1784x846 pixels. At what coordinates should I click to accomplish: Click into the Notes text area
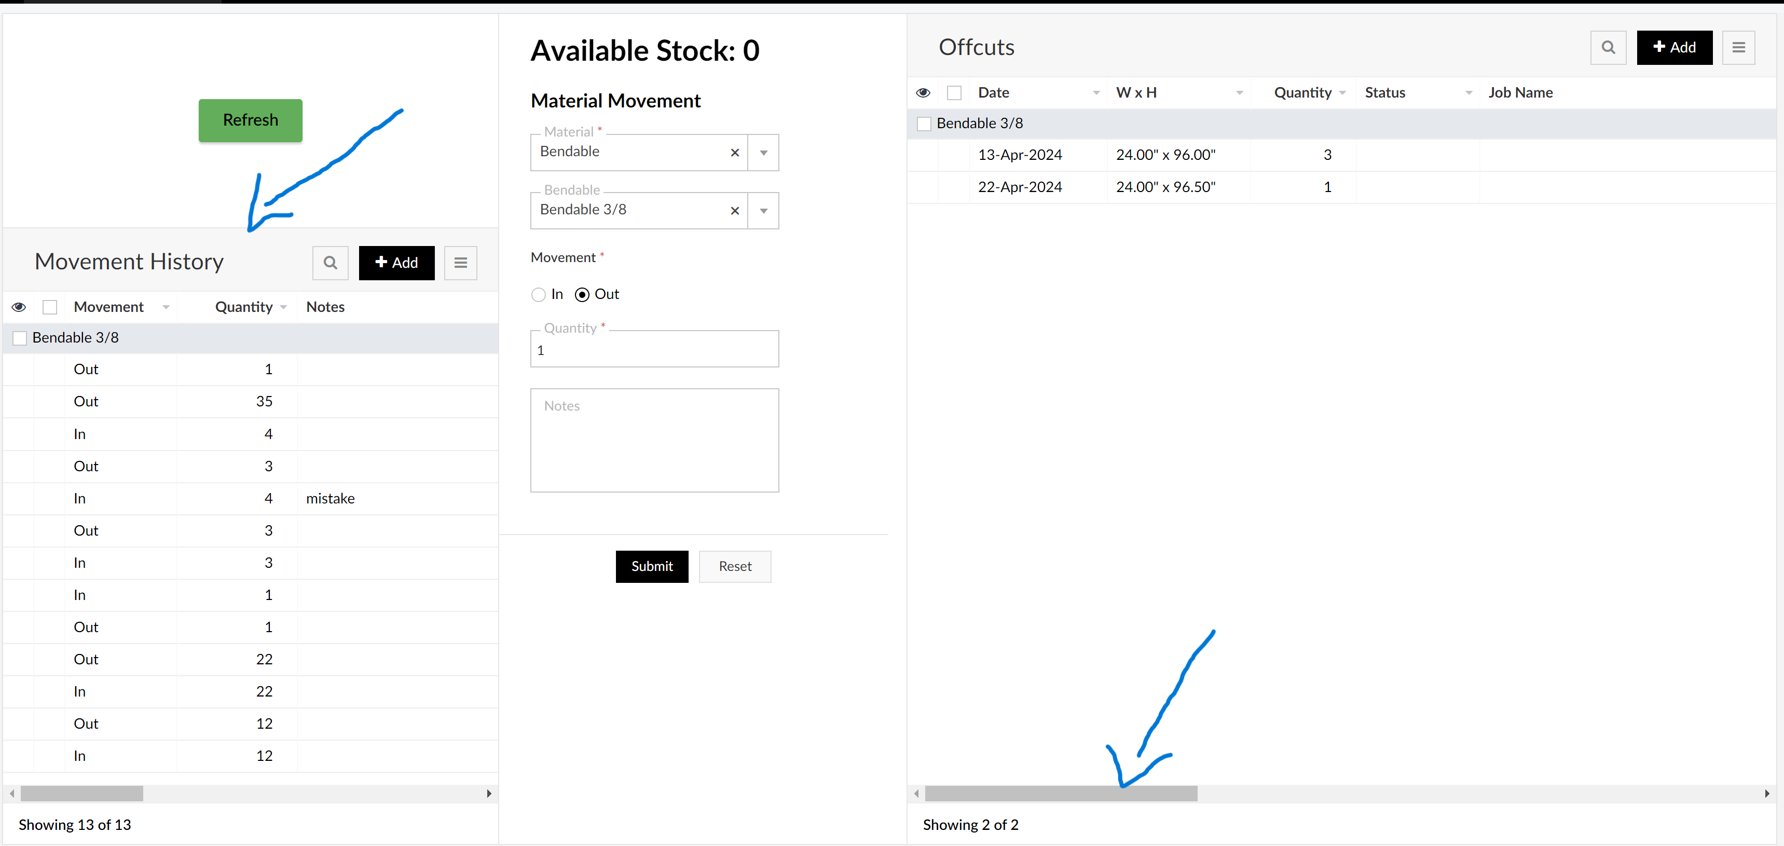click(654, 440)
